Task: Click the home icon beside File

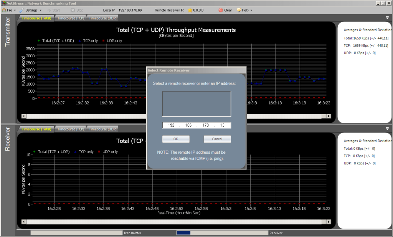Action: [3, 10]
